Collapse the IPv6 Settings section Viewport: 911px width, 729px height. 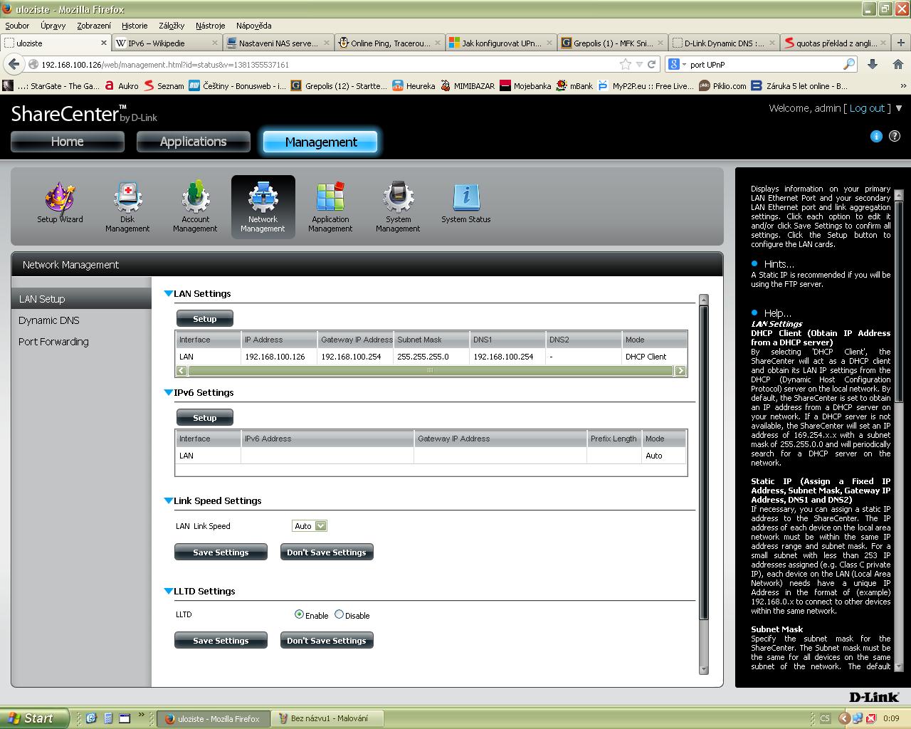pyautogui.click(x=169, y=392)
